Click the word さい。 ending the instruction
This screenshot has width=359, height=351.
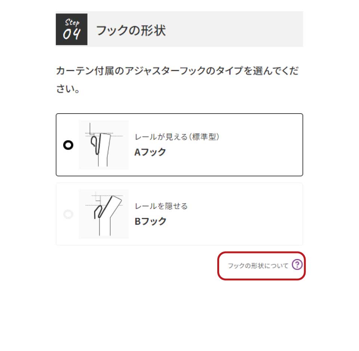coord(67,90)
